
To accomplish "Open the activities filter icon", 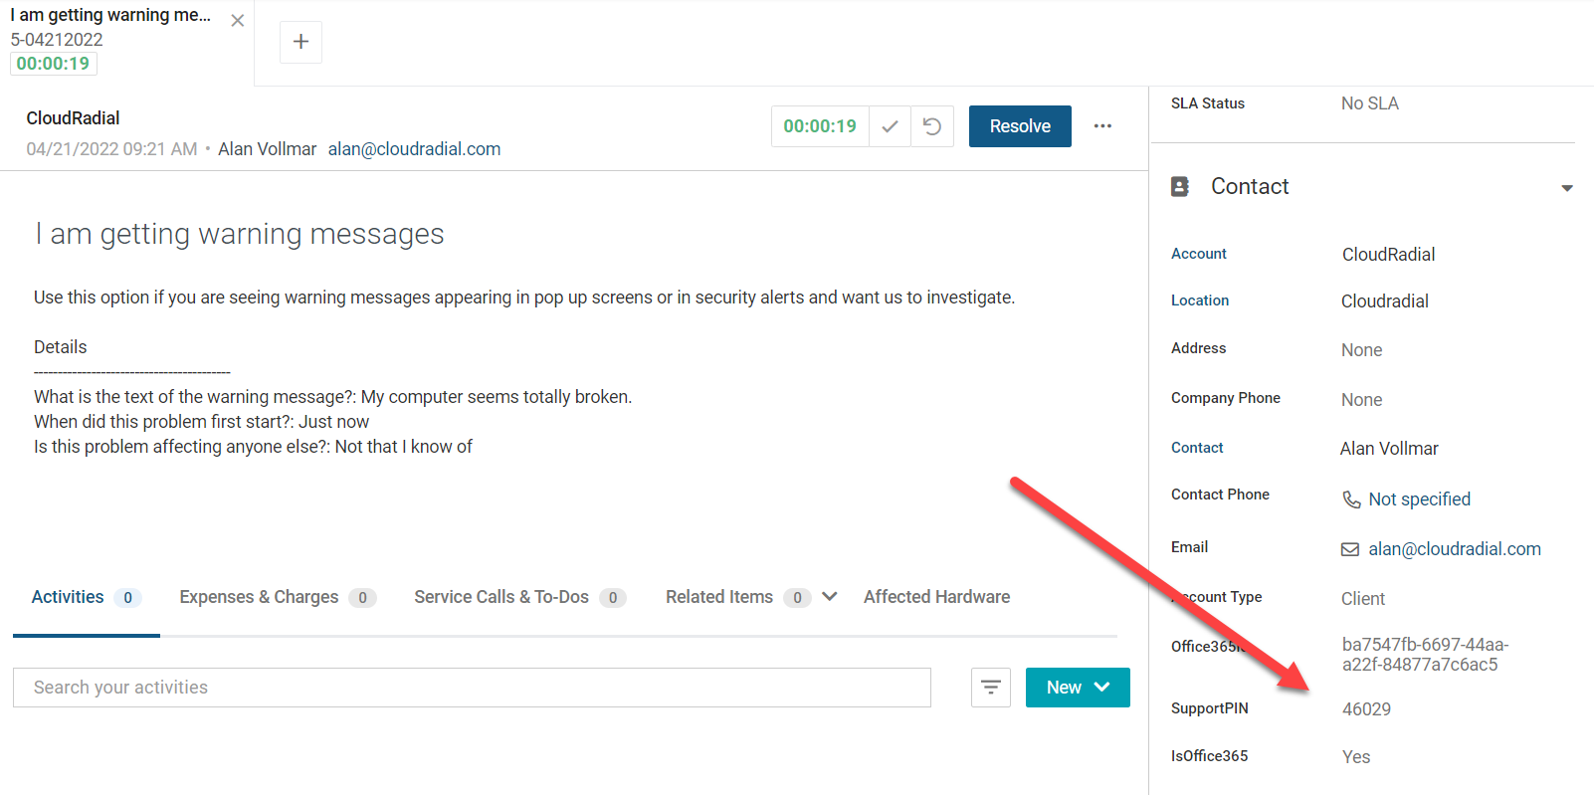I will tap(991, 688).
